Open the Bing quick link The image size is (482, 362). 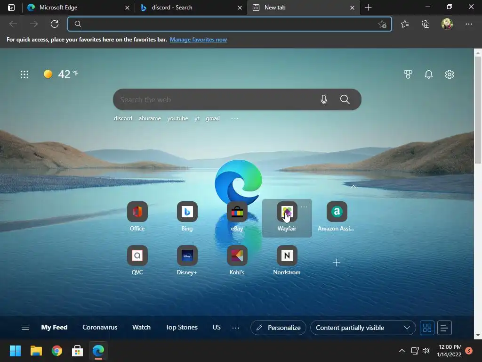tap(187, 217)
